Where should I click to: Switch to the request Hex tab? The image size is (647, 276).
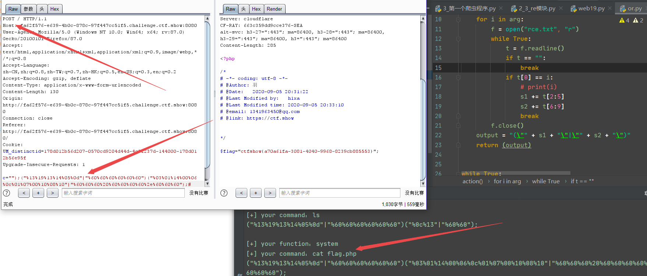[x=54, y=9]
